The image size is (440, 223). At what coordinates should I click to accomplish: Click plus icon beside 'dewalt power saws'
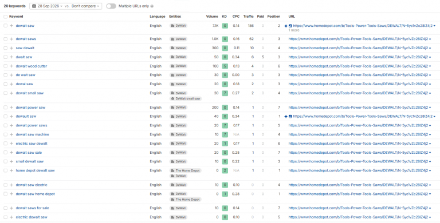tap(11, 125)
